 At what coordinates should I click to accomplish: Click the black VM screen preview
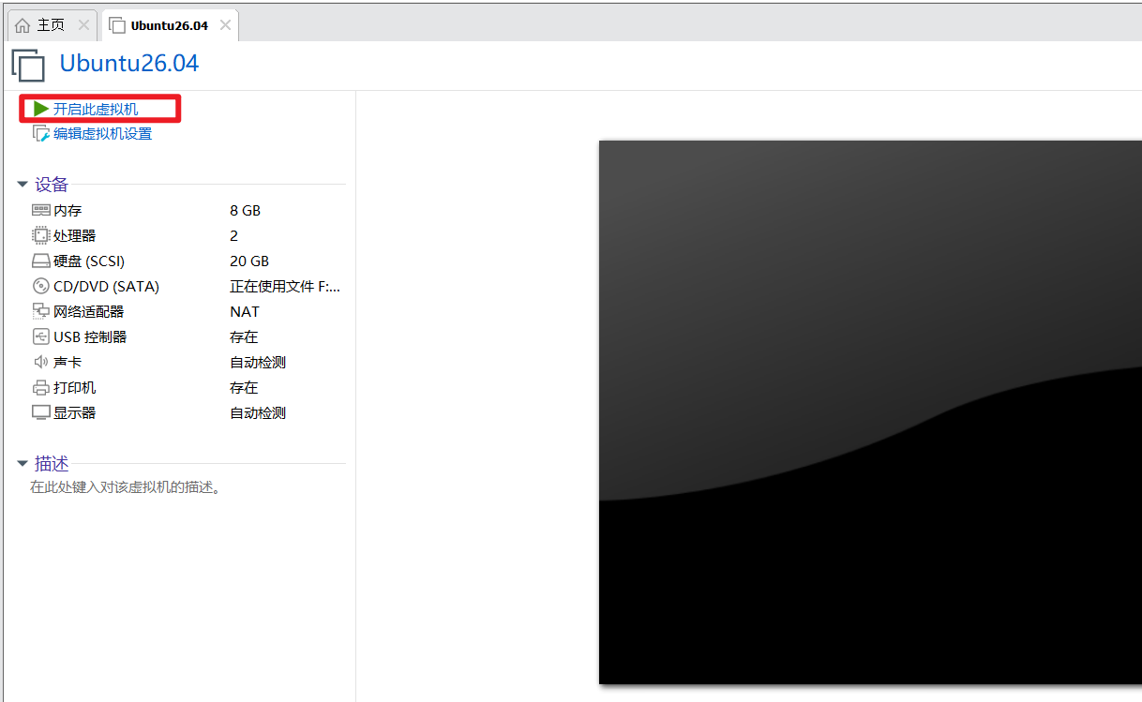(870, 412)
